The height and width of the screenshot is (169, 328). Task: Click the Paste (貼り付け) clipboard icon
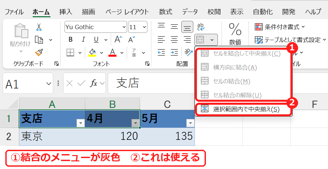pos(21,31)
